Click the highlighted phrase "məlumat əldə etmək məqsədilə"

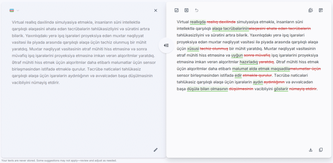(260, 69)
